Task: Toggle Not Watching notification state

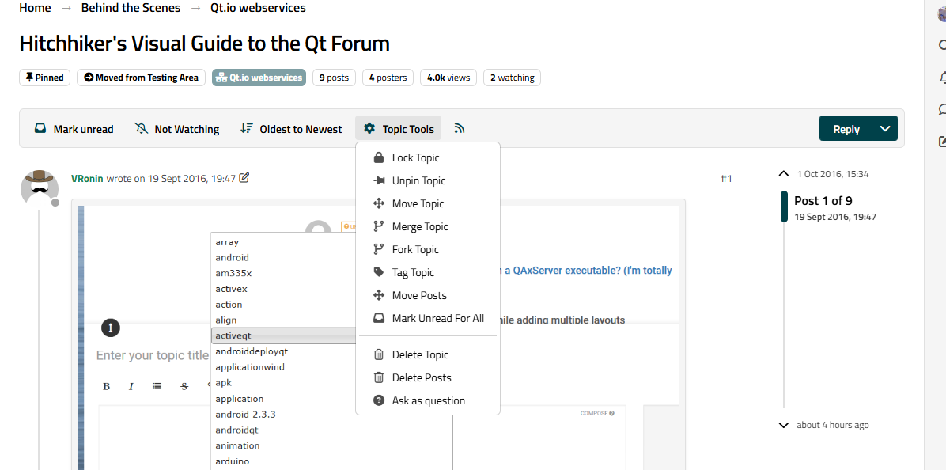Action: pyautogui.click(x=176, y=128)
